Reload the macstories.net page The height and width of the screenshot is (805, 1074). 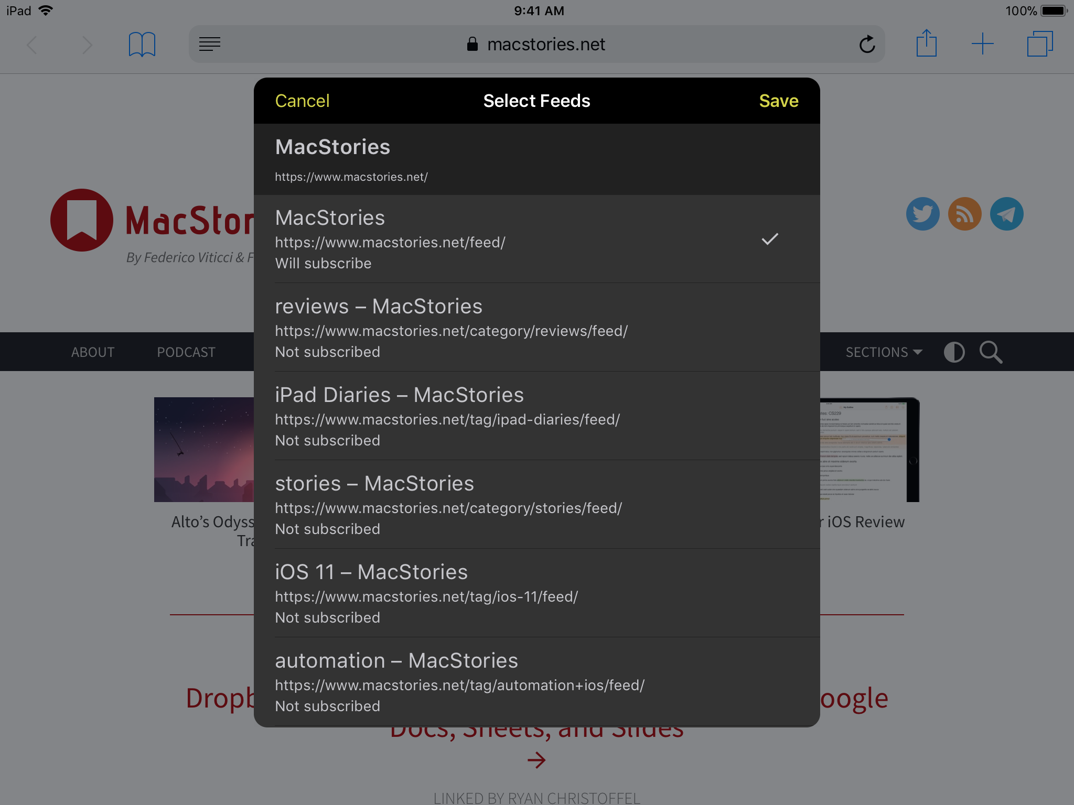867,44
